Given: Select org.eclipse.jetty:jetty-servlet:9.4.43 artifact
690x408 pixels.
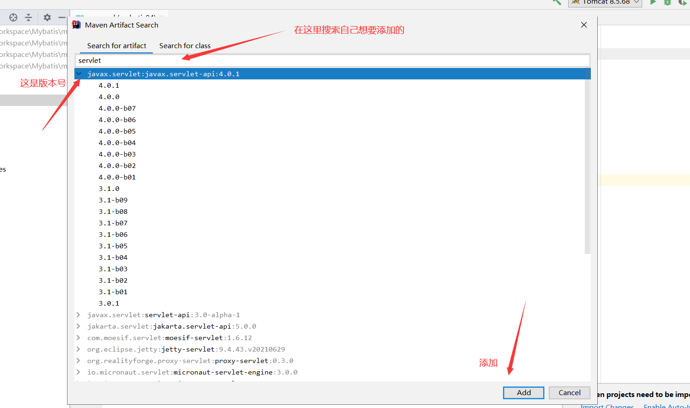Looking at the screenshot, I should (x=186, y=349).
